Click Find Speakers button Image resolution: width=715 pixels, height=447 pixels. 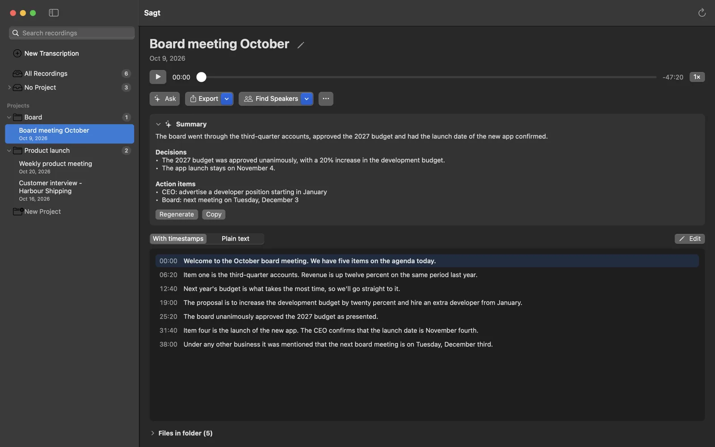(x=271, y=99)
